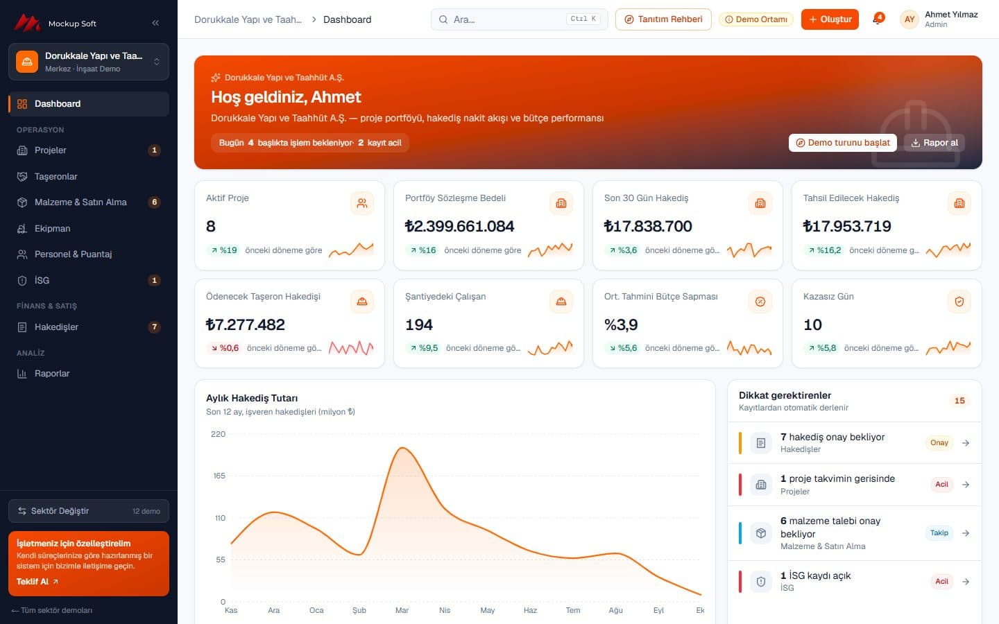Go to Projeler in sidebar
Image resolution: width=999 pixels, height=624 pixels.
89,150
